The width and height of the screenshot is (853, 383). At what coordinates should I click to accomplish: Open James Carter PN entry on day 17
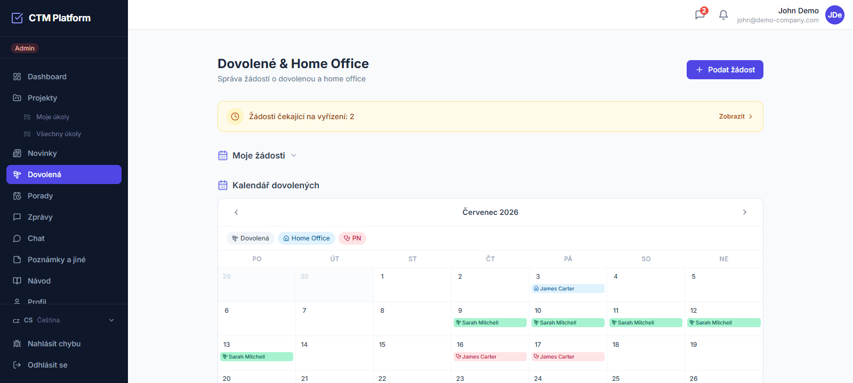(568, 357)
